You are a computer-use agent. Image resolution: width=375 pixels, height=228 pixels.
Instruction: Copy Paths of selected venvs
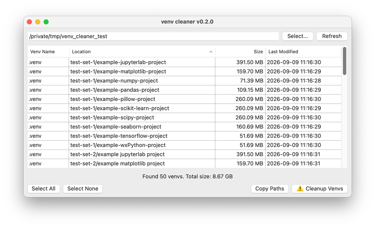(x=270, y=189)
